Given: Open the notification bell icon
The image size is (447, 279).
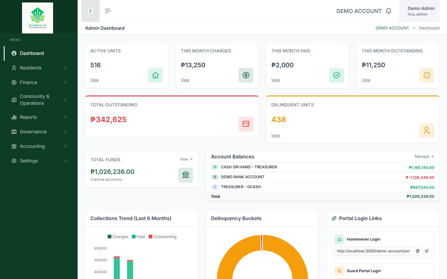Looking at the screenshot, I should tap(389, 11).
